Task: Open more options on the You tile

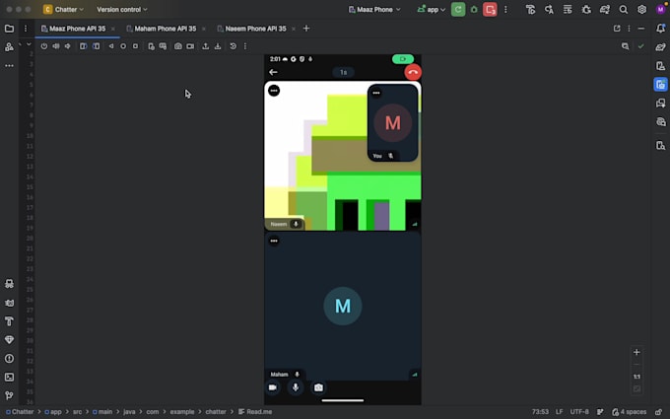Action: pyautogui.click(x=376, y=93)
